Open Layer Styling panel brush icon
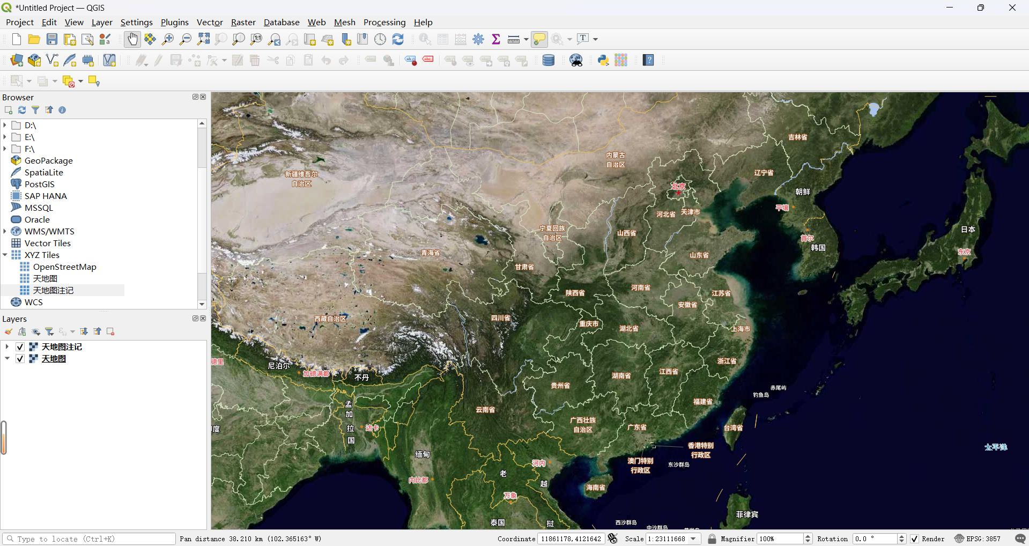 [9, 331]
